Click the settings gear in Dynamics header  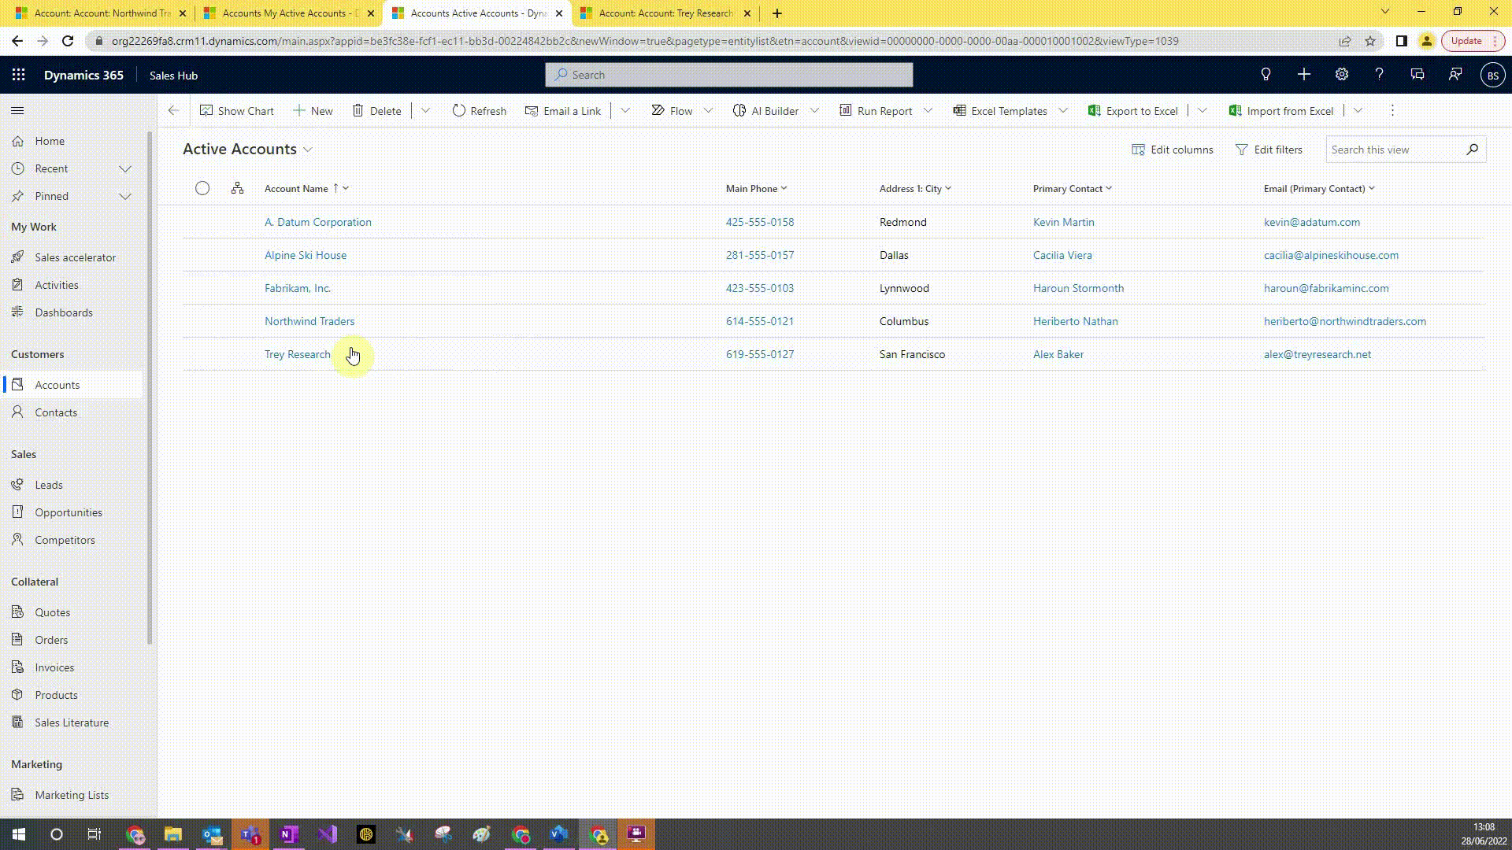(1341, 75)
